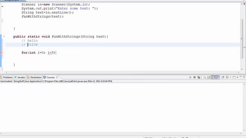Collapse the FunWithStrings method fold marker

pyautogui.click(x=4, y=36)
